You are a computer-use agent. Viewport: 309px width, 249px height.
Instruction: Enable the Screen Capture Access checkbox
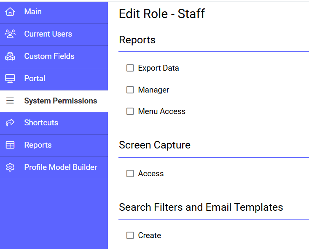(x=130, y=174)
